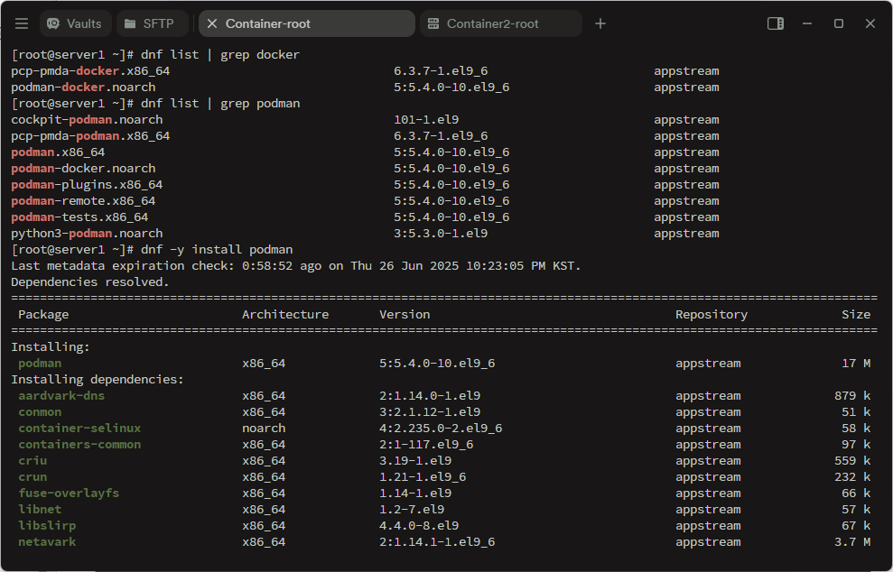This screenshot has height=572, width=893.
Task: Click version 4:2.235.0-2.el9_6
Action: point(441,428)
